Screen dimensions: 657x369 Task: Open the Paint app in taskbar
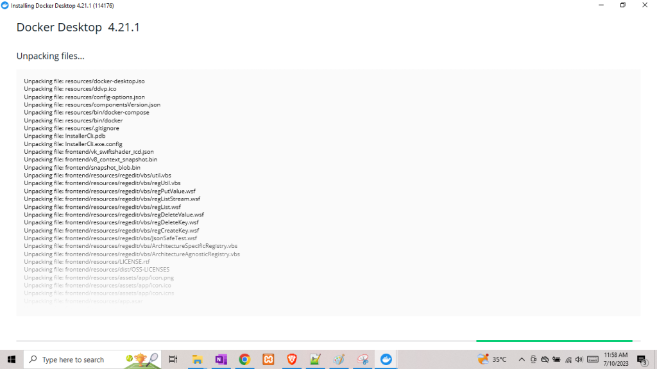[339, 359]
